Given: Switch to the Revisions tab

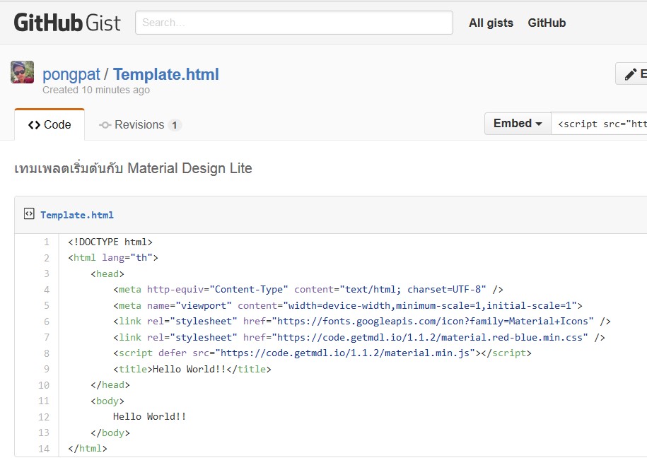Looking at the screenshot, I should [140, 124].
